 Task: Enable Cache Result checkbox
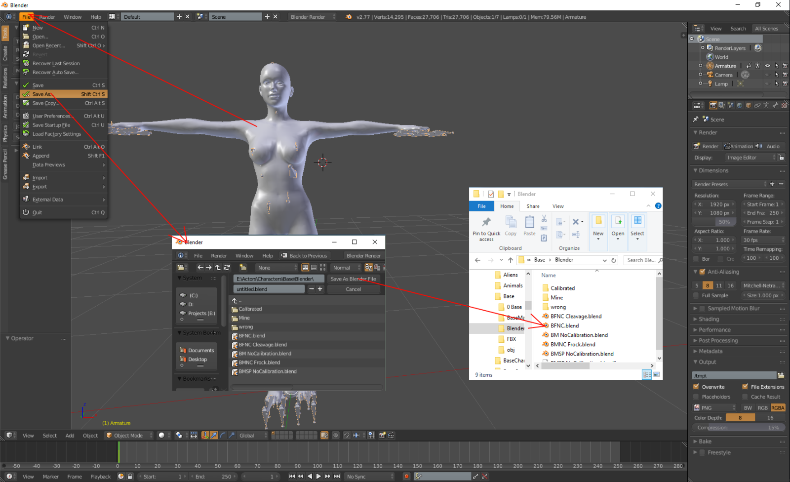(x=745, y=397)
